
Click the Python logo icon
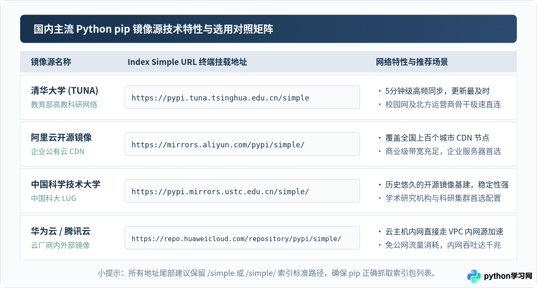coord(474,276)
